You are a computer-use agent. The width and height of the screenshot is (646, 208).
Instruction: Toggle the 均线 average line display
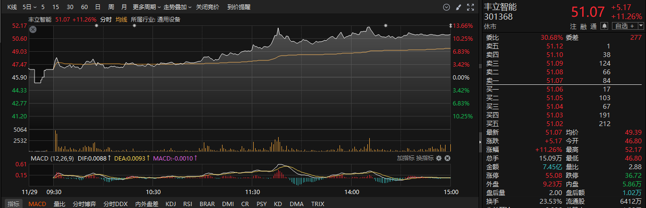click(x=121, y=20)
